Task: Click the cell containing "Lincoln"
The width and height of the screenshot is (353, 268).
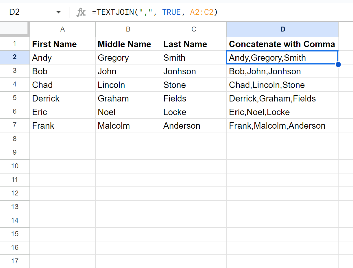Action: tap(128, 85)
